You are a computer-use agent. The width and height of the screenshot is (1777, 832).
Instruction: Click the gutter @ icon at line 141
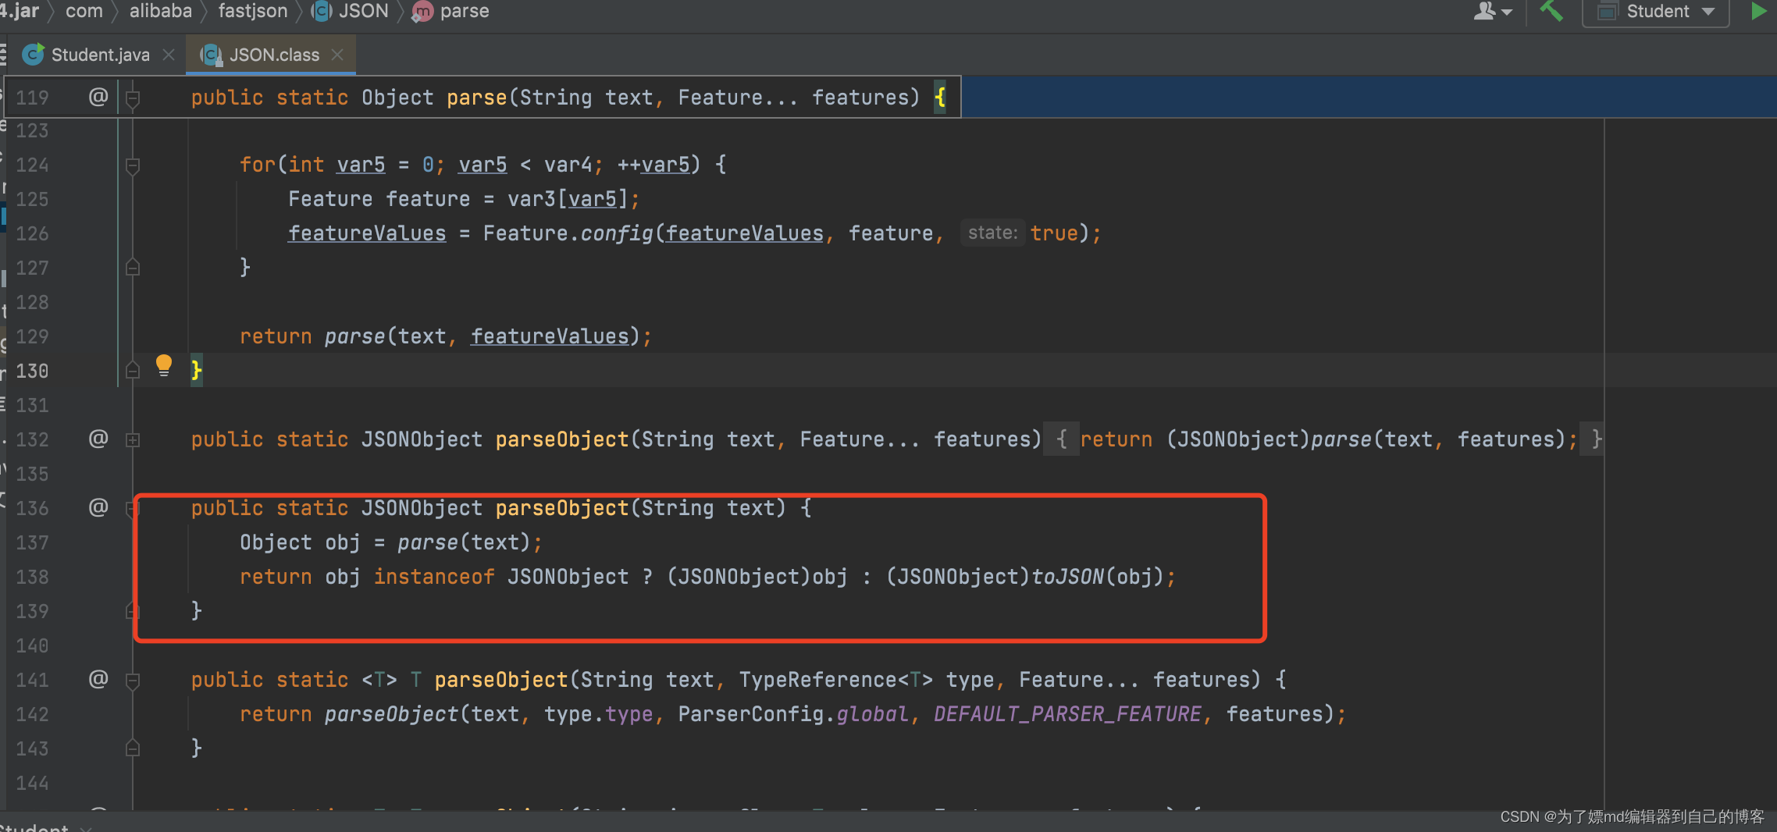(98, 679)
